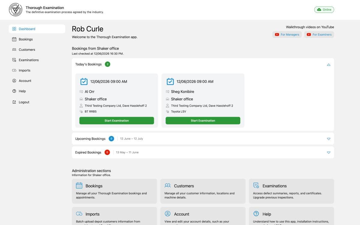Select Logout in the sidebar

[37, 102]
